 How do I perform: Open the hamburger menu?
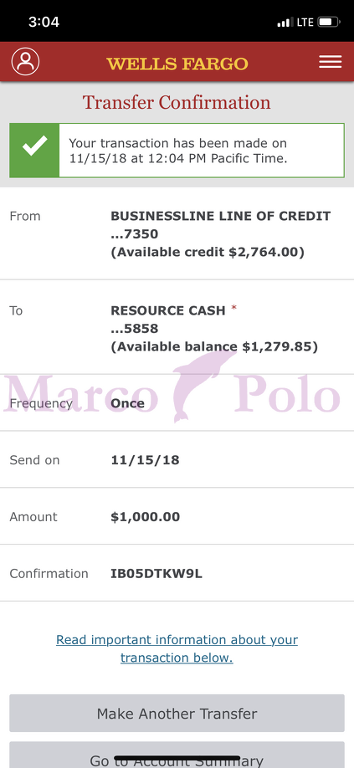(x=331, y=62)
